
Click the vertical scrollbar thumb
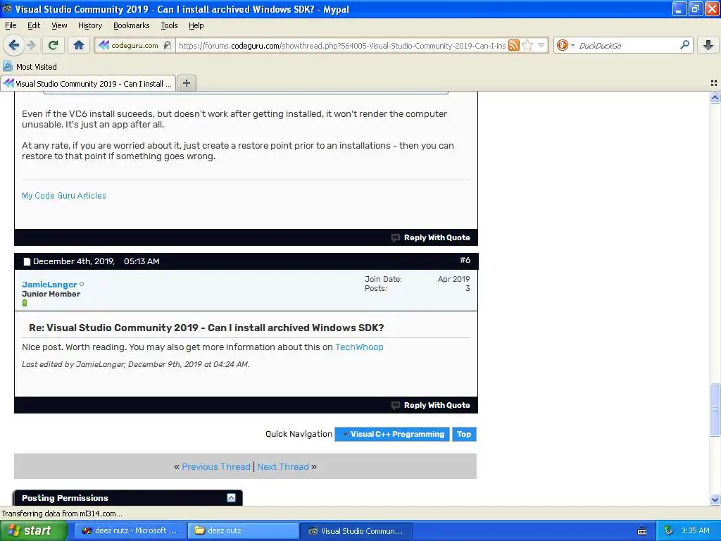715,409
